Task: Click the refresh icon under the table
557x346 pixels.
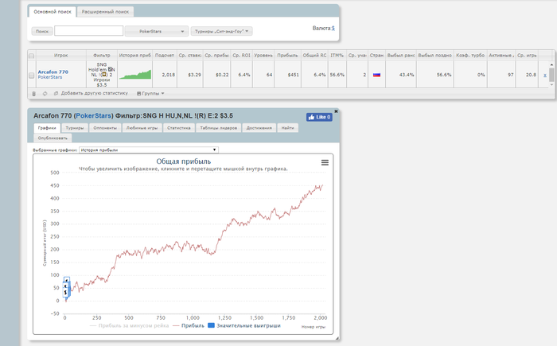Action: [45, 94]
